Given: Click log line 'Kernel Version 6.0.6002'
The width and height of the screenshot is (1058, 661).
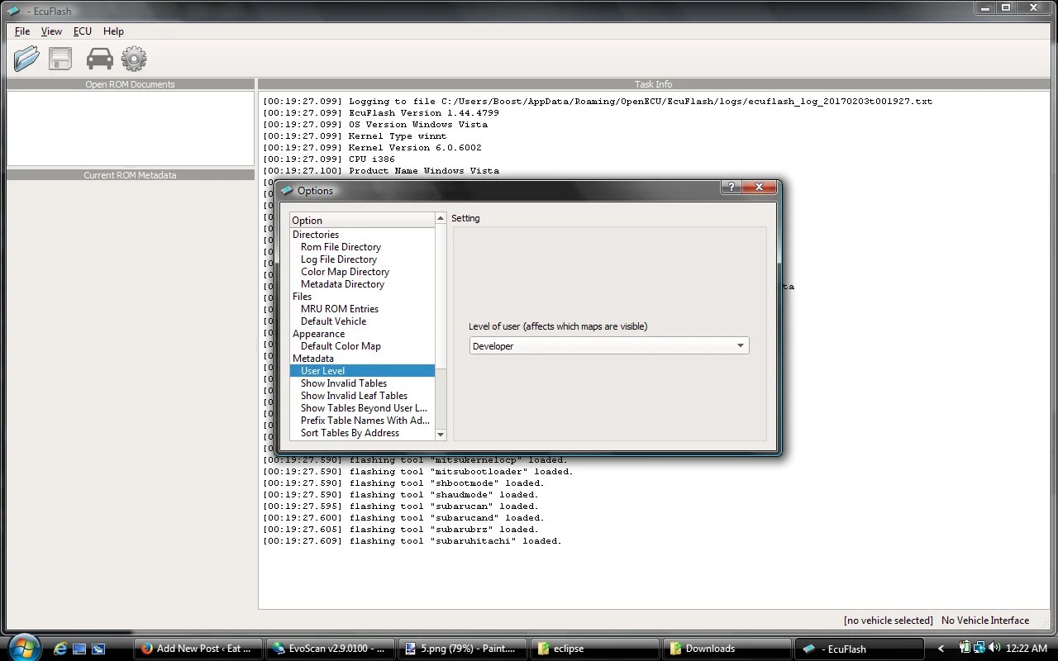Looking at the screenshot, I should coord(372,148).
